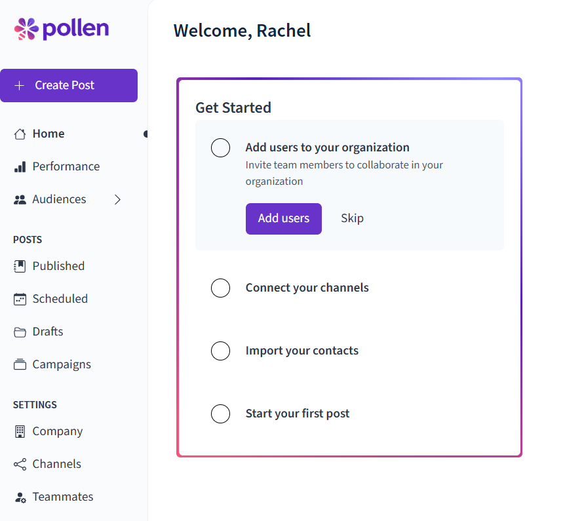Click the Campaigns briefcase icon

coord(18,364)
